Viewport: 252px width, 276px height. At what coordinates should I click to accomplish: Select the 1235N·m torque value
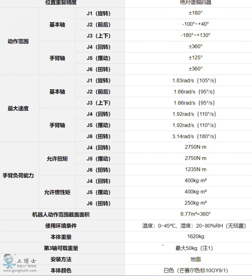195,170
